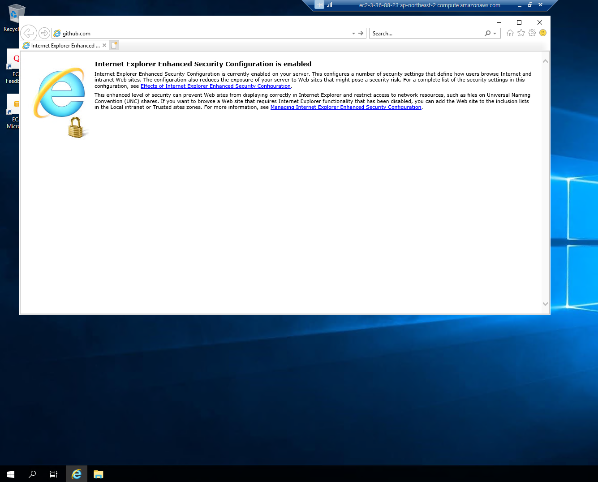Click the remote host name in the connection bar
This screenshot has width=598, height=482.
pos(430,5)
